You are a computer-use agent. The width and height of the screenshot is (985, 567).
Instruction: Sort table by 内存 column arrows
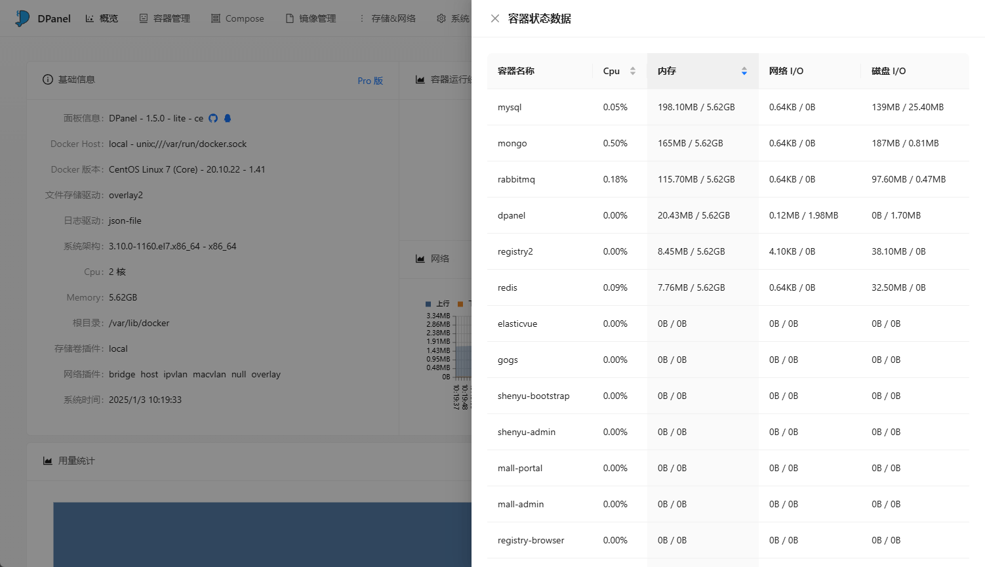(744, 71)
